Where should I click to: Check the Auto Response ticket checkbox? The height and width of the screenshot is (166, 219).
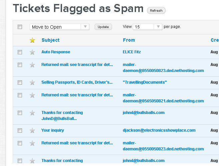[20, 52]
